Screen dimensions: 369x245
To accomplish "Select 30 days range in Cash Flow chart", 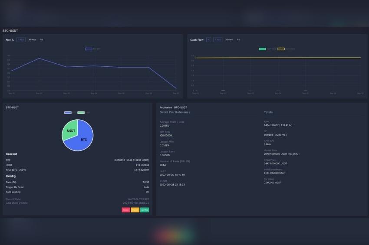I will point(229,40).
